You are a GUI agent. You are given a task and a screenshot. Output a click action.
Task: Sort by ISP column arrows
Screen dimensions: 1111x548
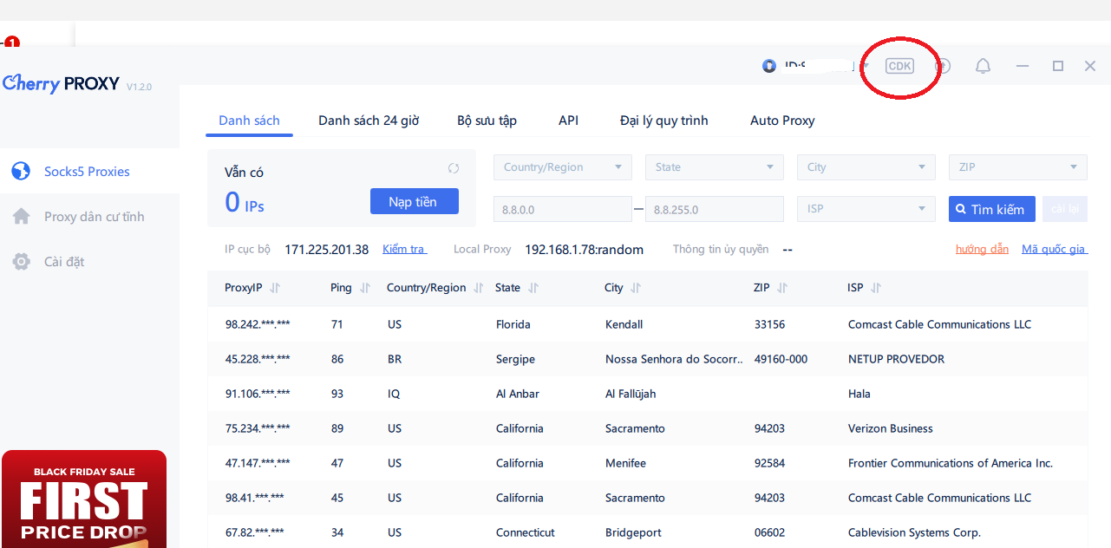pyautogui.click(x=876, y=288)
